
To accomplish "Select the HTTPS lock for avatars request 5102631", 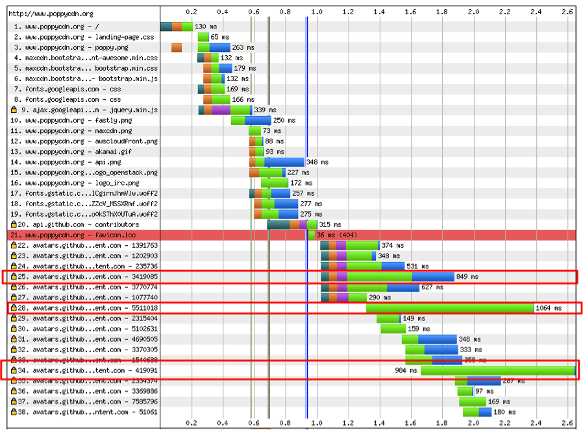I will click(x=14, y=329).
